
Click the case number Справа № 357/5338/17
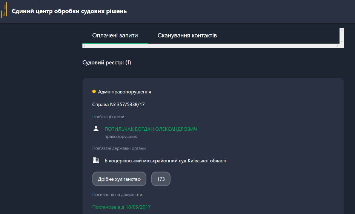118,104
